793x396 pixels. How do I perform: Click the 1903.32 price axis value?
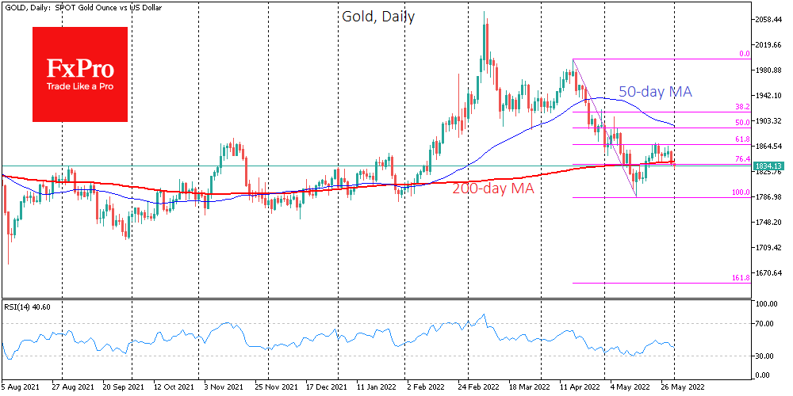[768, 120]
